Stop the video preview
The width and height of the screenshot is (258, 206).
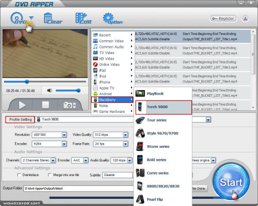[x=45, y=105]
